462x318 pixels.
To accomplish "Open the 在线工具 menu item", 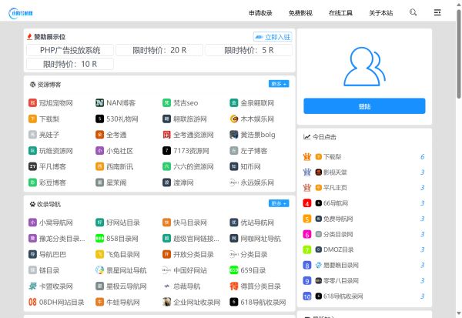I will pyautogui.click(x=340, y=13).
